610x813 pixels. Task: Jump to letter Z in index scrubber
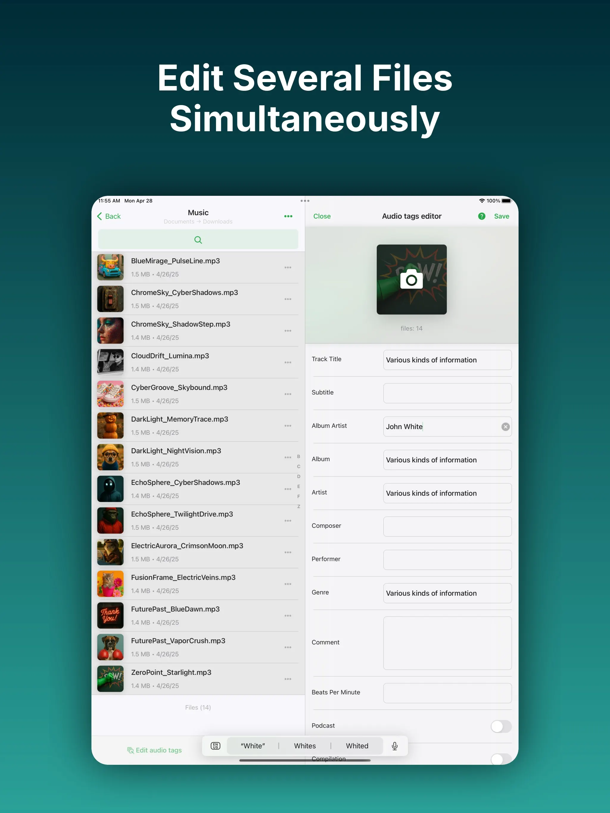(299, 506)
